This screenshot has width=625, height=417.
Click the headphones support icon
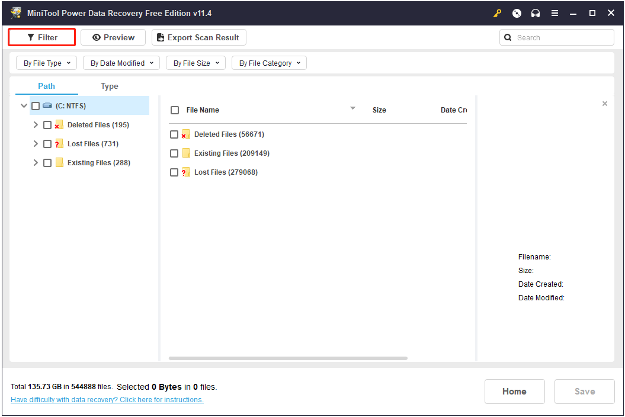[x=536, y=13]
